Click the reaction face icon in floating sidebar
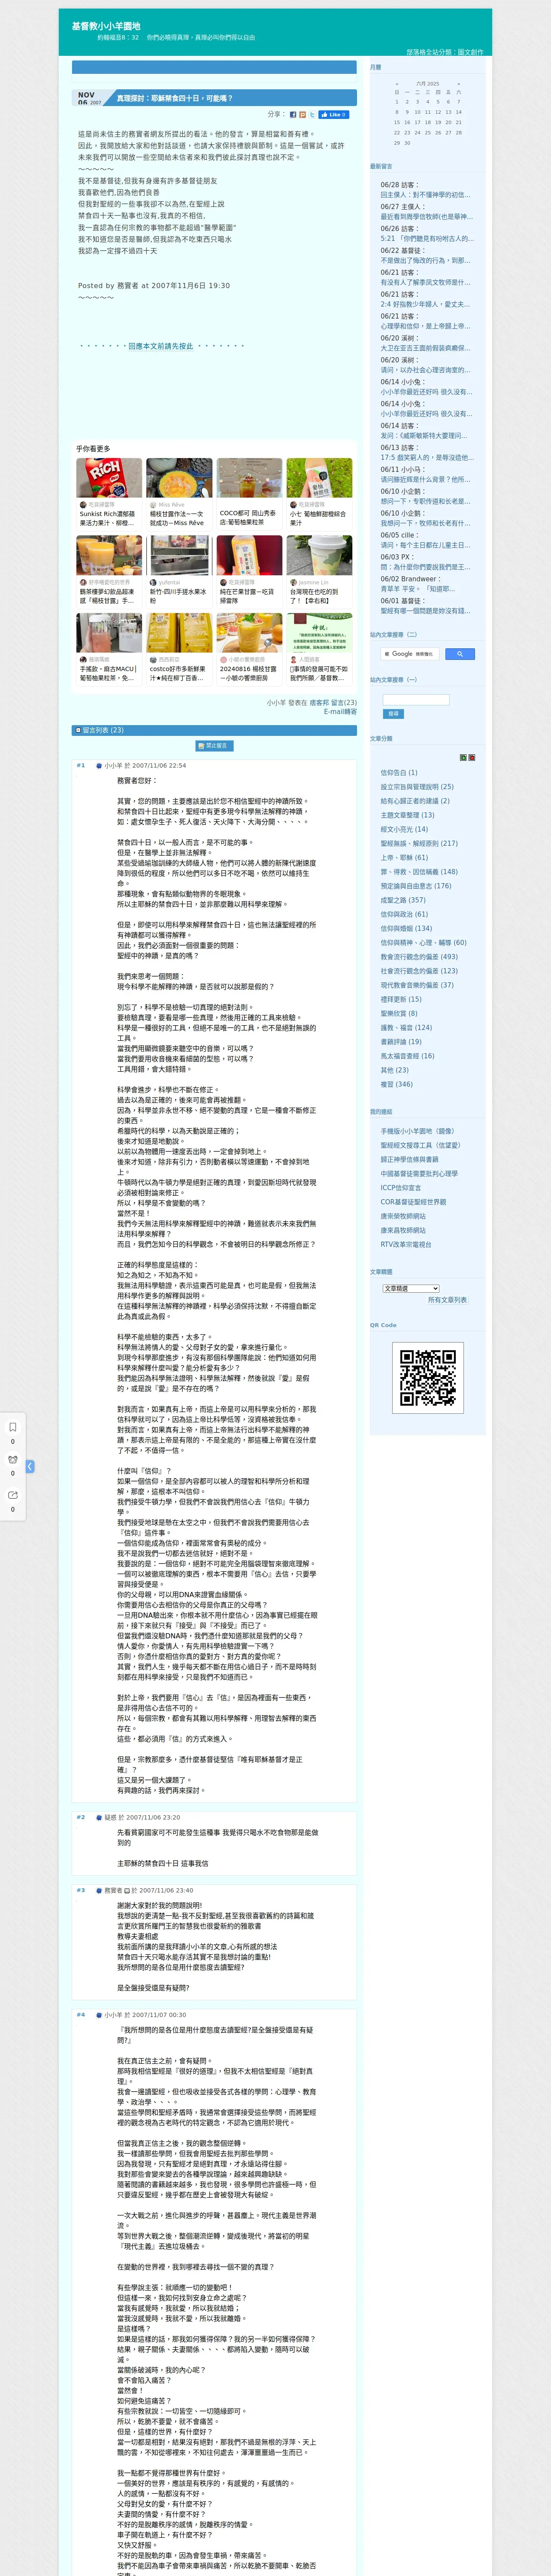This screenshot has width=551, height=2576. [x=13, y=1460]
